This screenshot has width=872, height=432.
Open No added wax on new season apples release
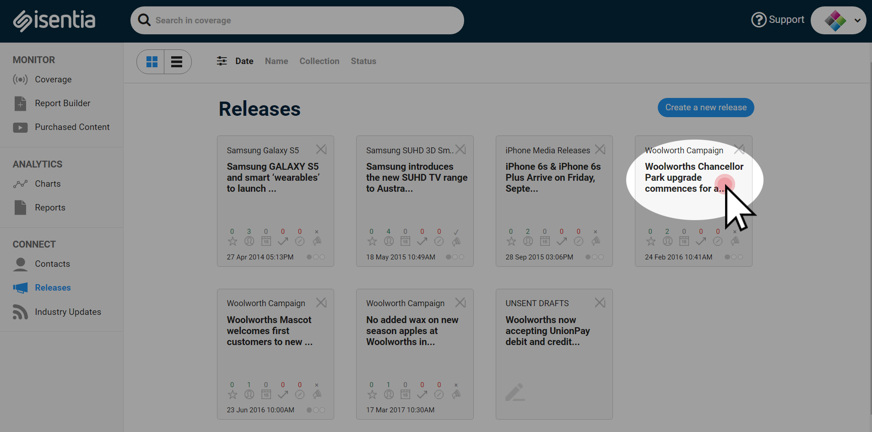[412, 331]
